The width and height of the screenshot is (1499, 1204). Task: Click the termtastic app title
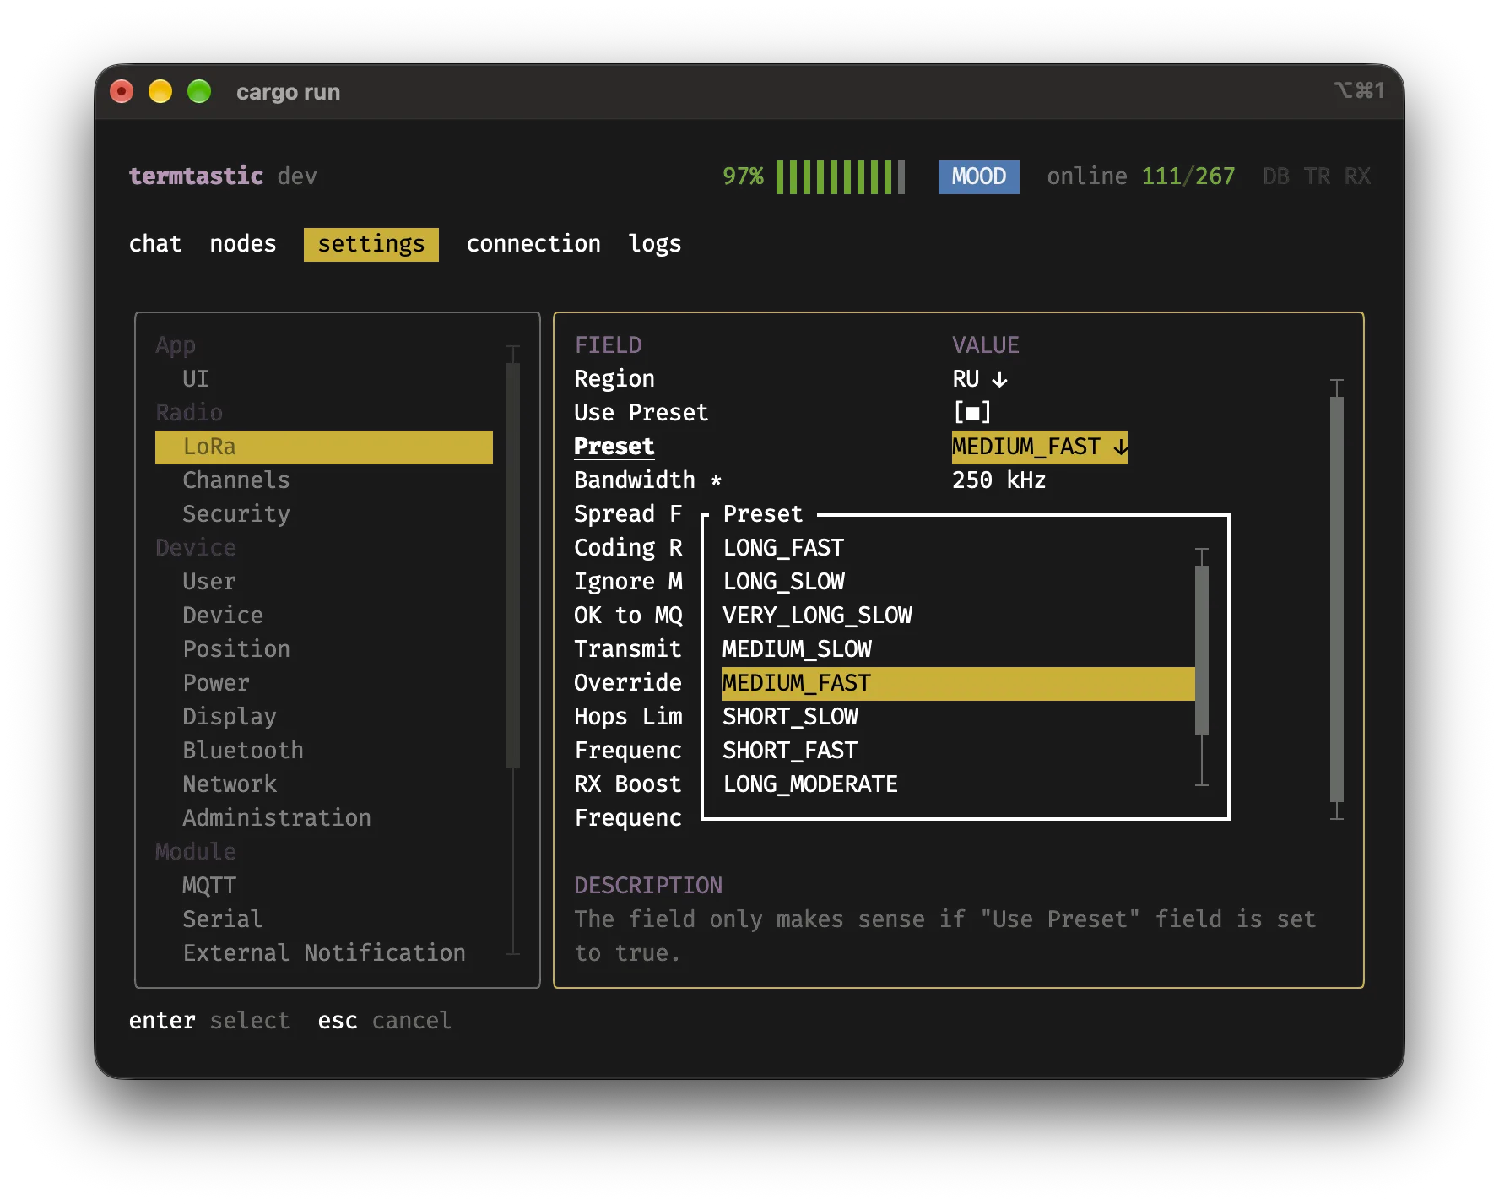(x=196, y=176)
